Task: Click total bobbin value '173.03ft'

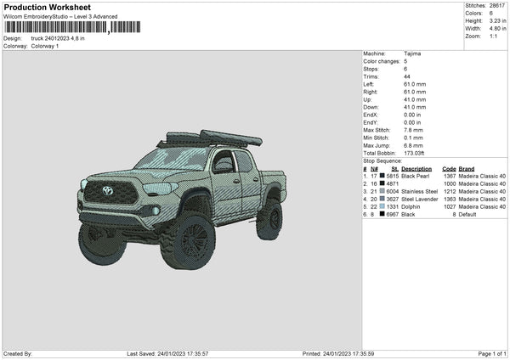Action: tap(414, 153)
